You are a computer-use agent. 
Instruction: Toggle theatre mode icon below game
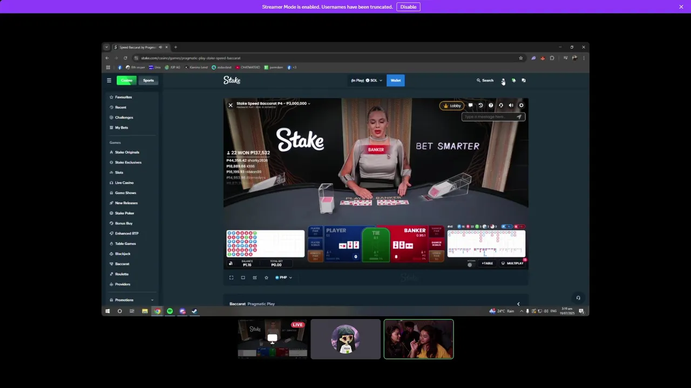coord(243,278)
